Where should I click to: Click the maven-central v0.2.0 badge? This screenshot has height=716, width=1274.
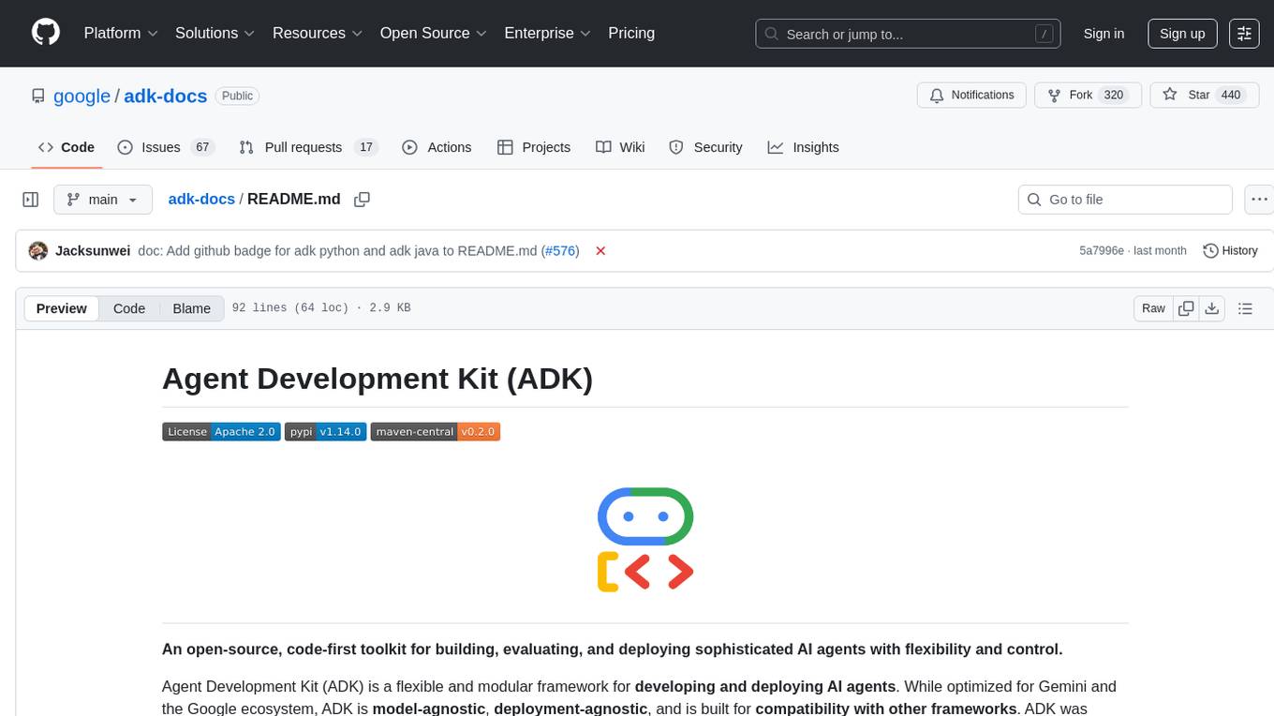pos(436,432)
